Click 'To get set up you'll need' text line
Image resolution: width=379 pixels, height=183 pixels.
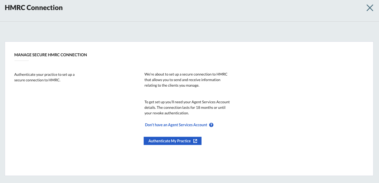187,102
